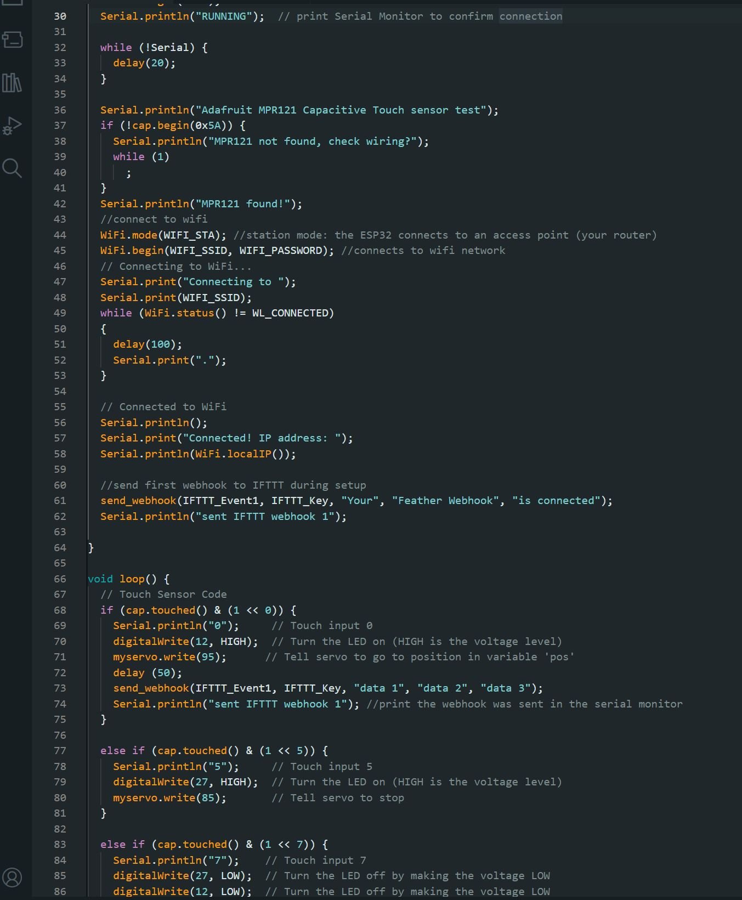Image resolution: width=742 pixels, height=900 pixels.
Task: Click the highlighted word "connection" in comment
Action: click(x=530, y=16)
